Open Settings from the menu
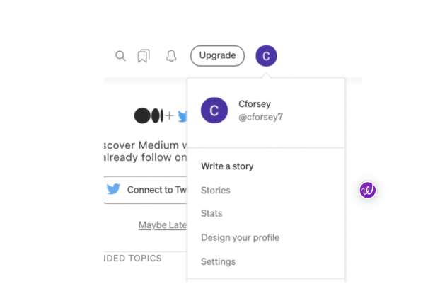This screenshot has height=306, width=423. (x=219, y=261)
